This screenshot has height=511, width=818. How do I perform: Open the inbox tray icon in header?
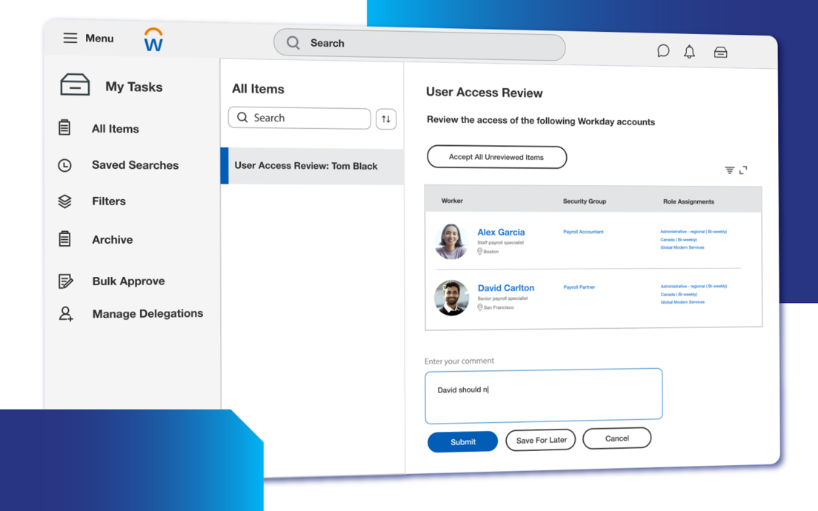click(x=720, y=53)
